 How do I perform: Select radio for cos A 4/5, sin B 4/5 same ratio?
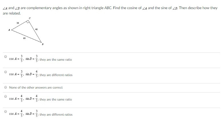(5, 96)
